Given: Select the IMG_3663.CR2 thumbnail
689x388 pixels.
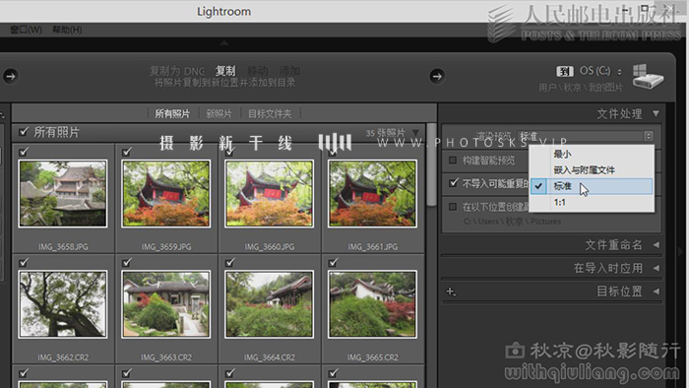Looking at the screenshot, I should pyautogui.click(x=166, y=304).
